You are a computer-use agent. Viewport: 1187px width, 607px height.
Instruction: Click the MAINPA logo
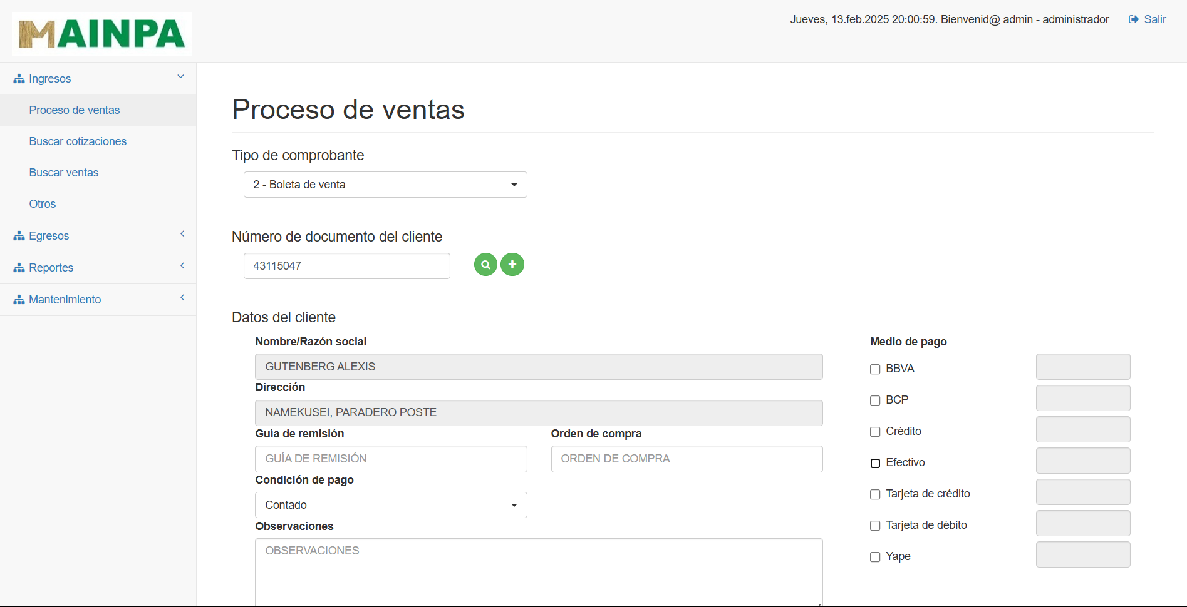point(101,33)
